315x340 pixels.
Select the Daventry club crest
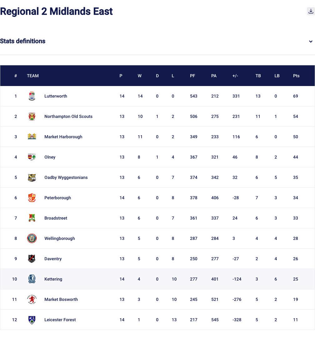point(32,259)
